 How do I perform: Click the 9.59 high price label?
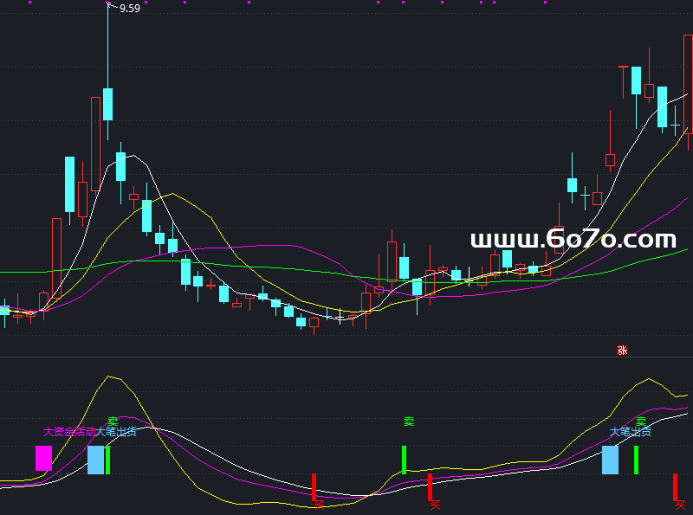click(129, 9)
